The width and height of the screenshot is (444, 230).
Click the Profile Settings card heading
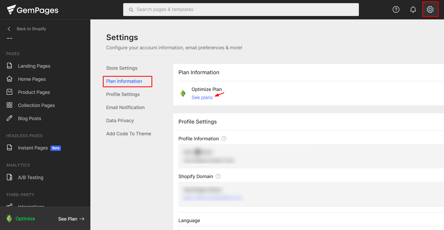(x=198, y=122)
